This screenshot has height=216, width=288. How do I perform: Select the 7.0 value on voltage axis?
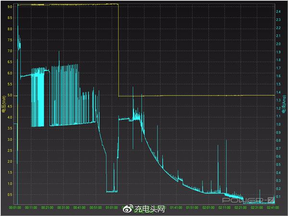(9, 51)
